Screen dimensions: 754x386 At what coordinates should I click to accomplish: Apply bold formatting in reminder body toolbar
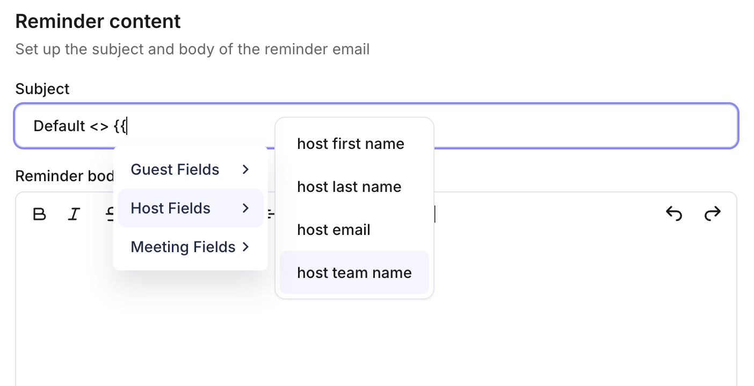[39, 215]
